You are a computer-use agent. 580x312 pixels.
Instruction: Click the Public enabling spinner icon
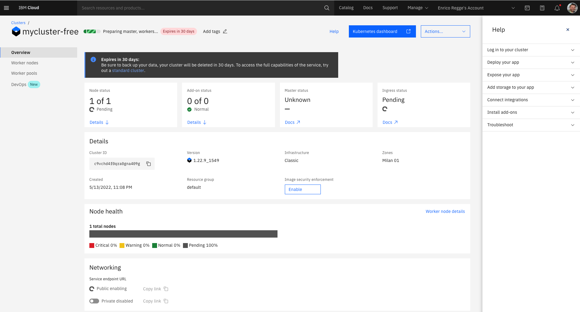point(92,289)
